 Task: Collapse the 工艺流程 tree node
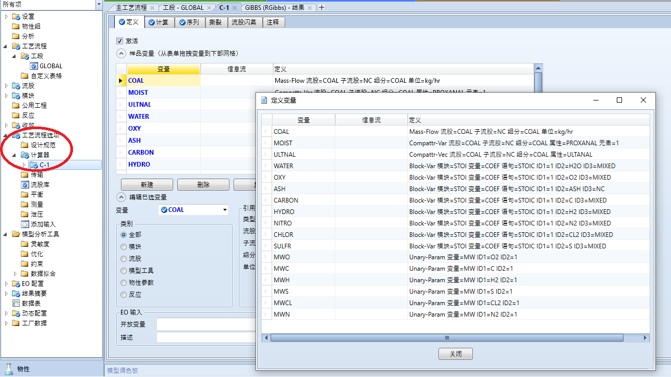(x=6, y=46)
